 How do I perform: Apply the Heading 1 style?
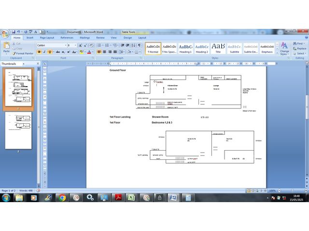pos(185,48)
